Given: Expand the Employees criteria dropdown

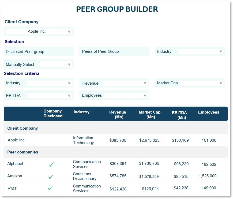Looking at the screenshot, I should pyautogui.click(x=145, y=96).
